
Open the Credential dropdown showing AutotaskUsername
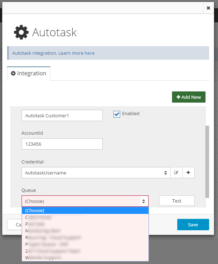96,173
